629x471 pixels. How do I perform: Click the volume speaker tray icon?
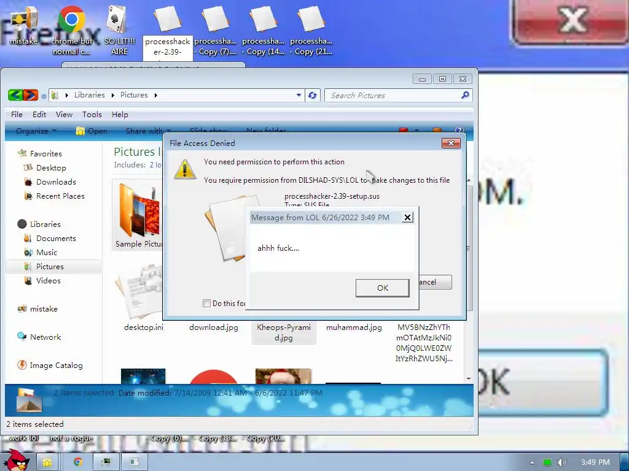click(x=562, y=462)
